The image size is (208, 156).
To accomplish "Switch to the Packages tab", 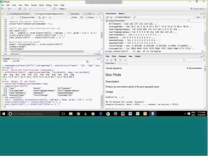I will pos(122,56).
